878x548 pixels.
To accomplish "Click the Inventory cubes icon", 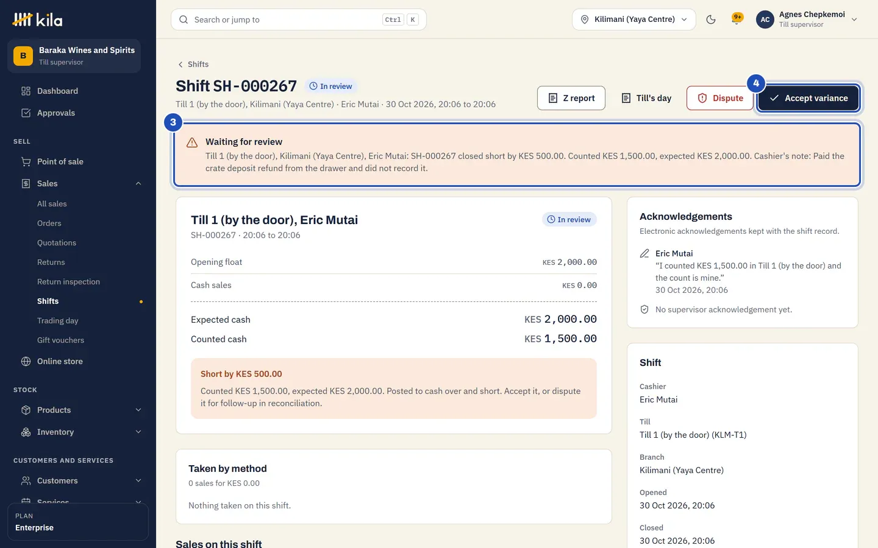I will pyautogui.click(x=26, y=432).
